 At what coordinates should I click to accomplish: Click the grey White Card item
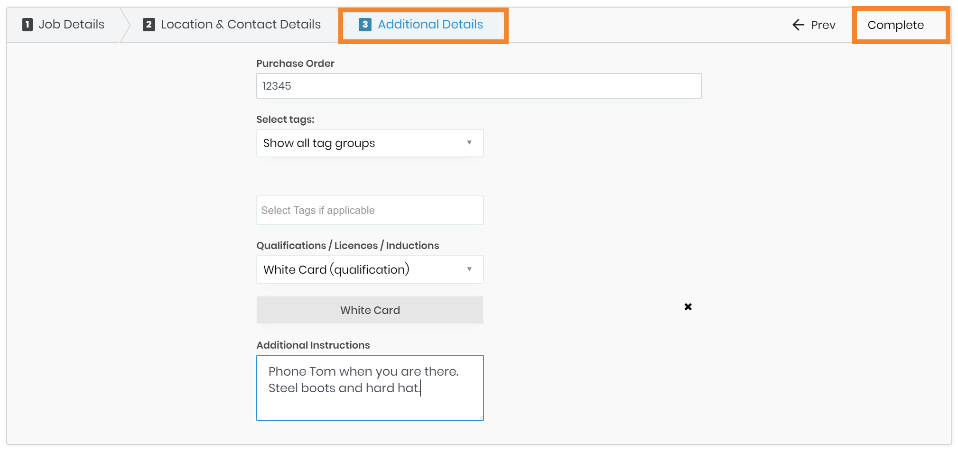tap(370, 310)
